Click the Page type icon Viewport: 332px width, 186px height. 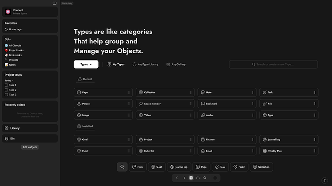[79, 93]
